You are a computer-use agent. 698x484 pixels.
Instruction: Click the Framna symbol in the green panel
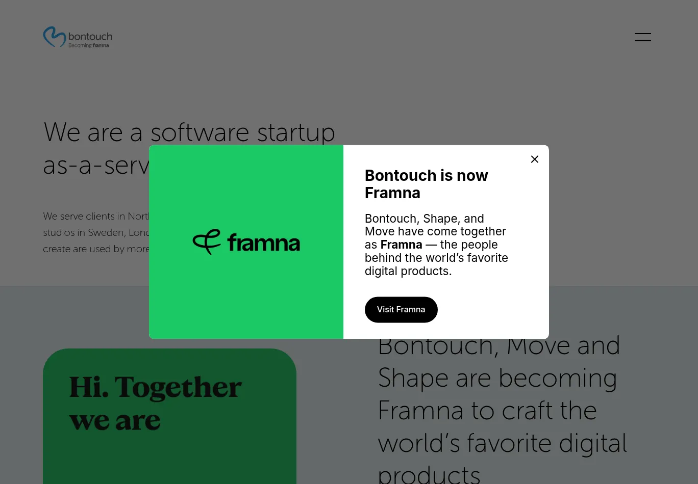(207, 241)
